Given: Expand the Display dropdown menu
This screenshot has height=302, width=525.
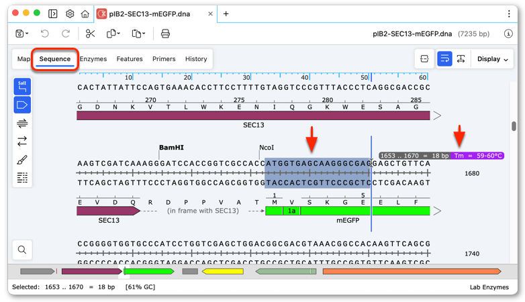Looking at the screenshot, I should 493,59.
